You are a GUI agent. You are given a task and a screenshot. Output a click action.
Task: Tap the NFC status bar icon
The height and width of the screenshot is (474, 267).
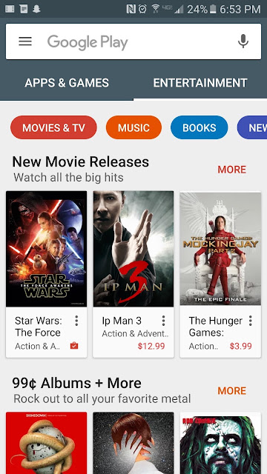(x=131, y=9)
